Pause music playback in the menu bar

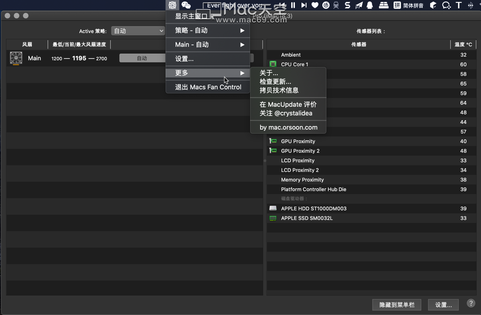[293, 5]
